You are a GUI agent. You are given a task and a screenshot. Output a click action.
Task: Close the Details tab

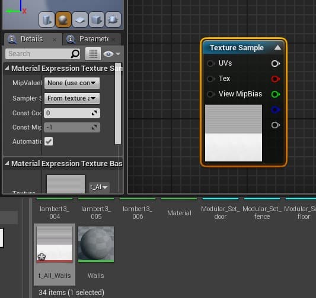coord(55,40)
